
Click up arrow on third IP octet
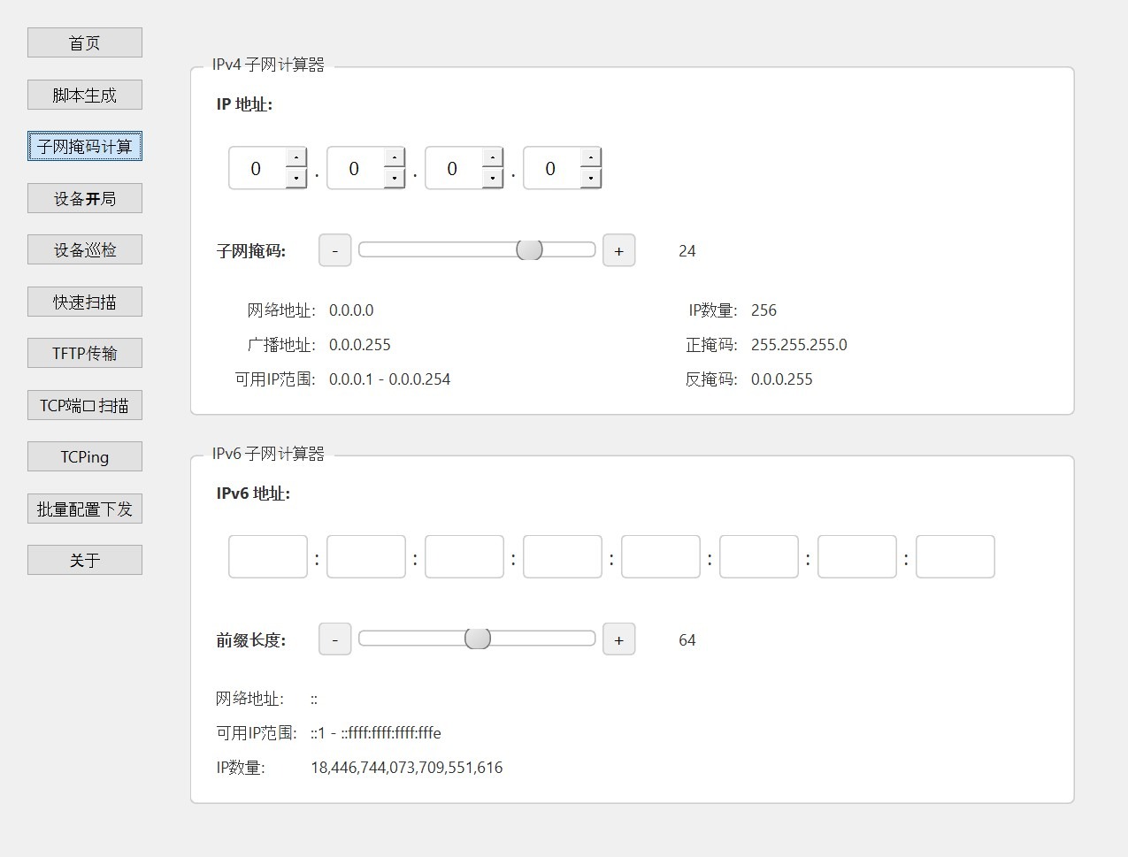coord(493,158)
